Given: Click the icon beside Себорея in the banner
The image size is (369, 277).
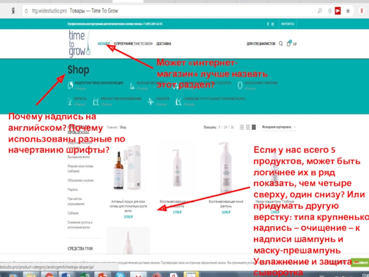Looking at the screenshot, I should pos(151,101).
